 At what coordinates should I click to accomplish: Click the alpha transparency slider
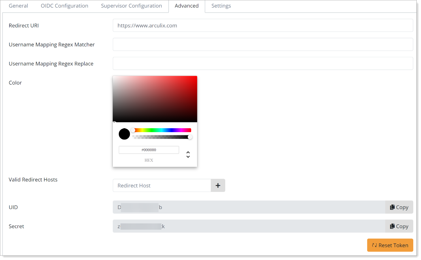click(162, 137)
